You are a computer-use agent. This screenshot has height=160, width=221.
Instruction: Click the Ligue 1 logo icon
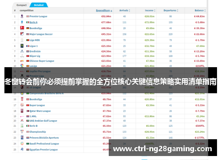point(22,46)
